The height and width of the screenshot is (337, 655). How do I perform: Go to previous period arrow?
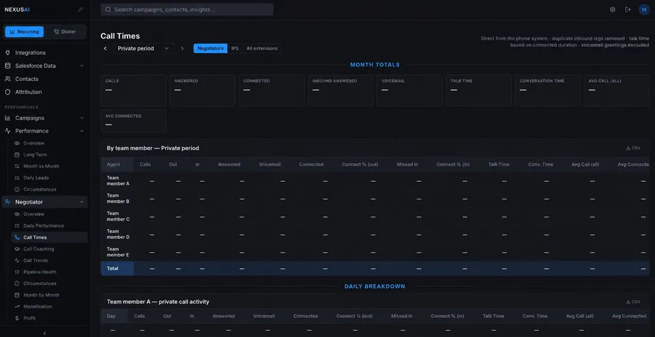coord(105,48)
